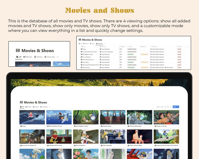Image resolution: width=199 pixels, height=159 pixels.
Task: Open the Ponyo gallery thumbnail
Action: click(x=32, y=117)
